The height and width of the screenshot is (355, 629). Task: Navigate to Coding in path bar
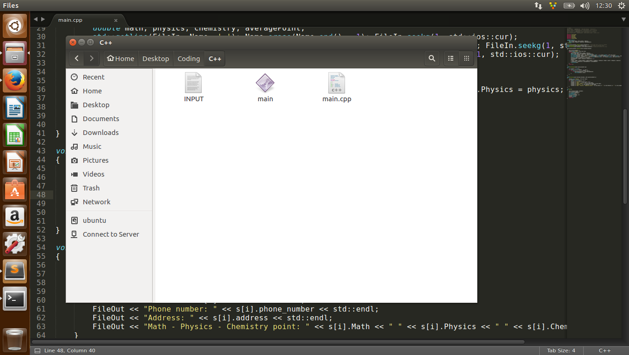coord(189,59)
